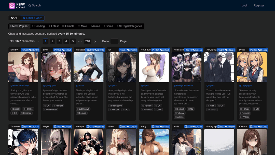
Task: Open Jax, grey character thumbnail
Action: click(219, 67)
